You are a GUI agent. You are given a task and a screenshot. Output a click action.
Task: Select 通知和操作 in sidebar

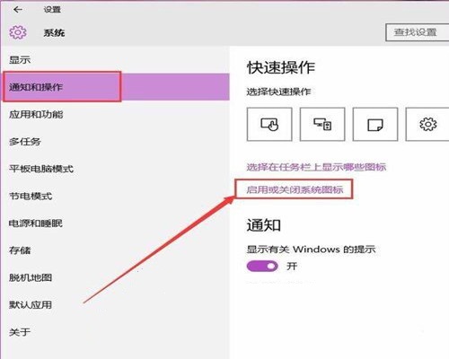[x=115, y=87]
